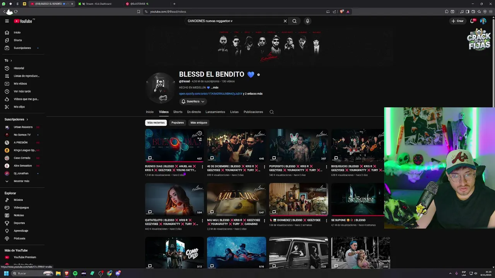Open options menu for 40 DE DICIEMBRE video
The image size is (495, 278).
coord(264,167)
